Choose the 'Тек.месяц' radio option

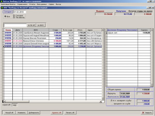[14, 18]
